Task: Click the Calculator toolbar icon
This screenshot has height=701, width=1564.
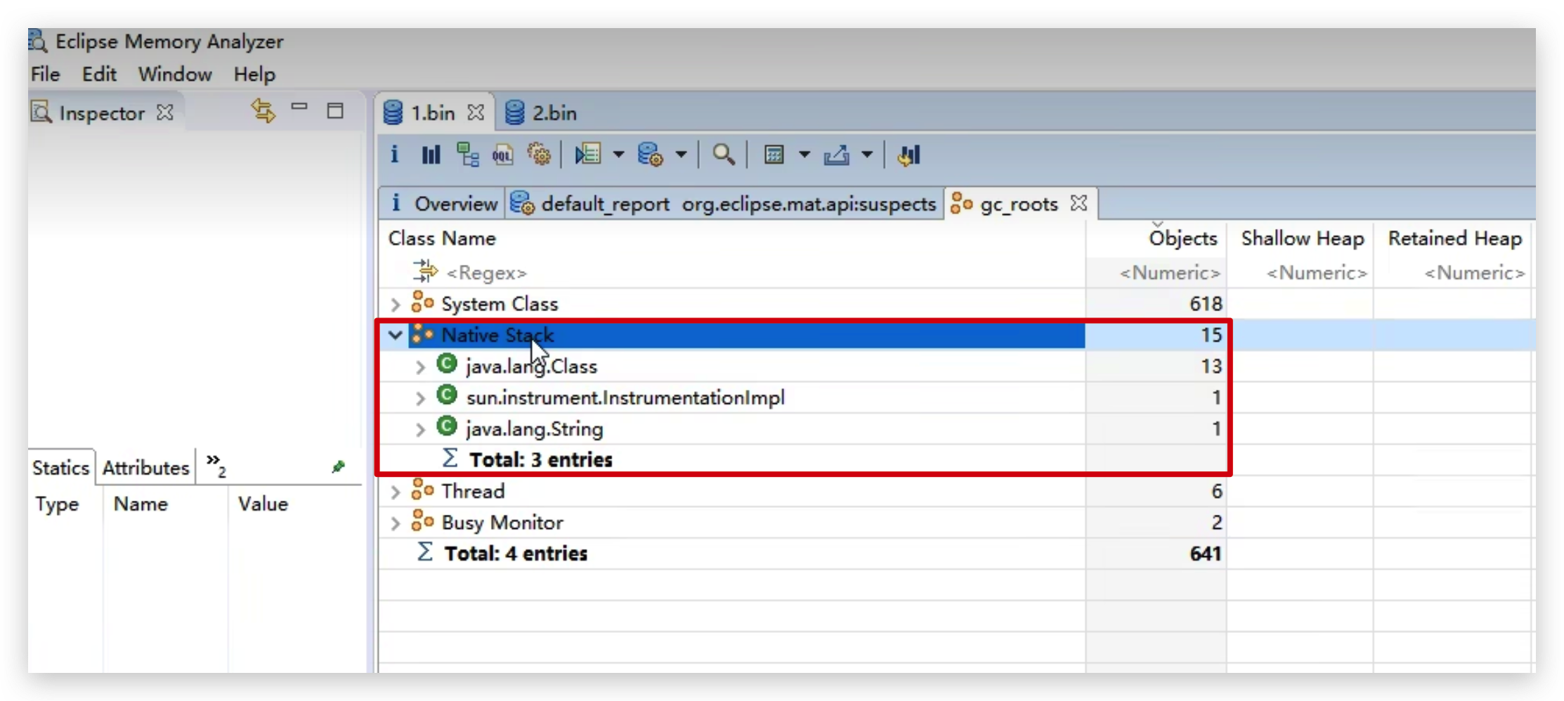Action: tap(775, 155)
